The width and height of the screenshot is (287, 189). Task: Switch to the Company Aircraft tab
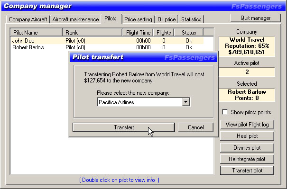(28, 19)
